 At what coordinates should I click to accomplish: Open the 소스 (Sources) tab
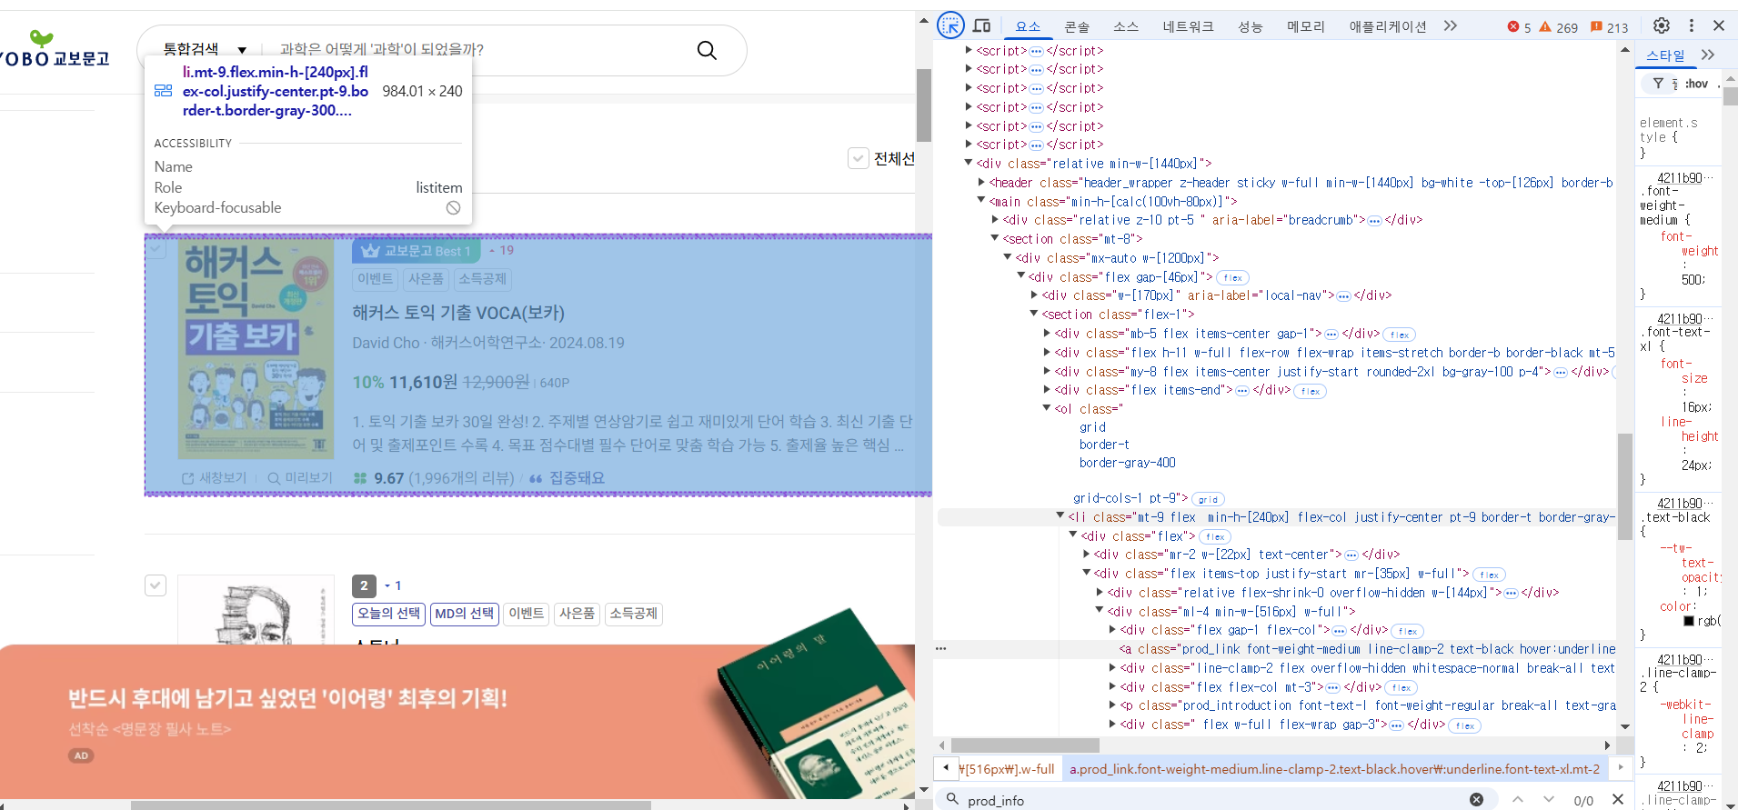[x=1126, y=26]
